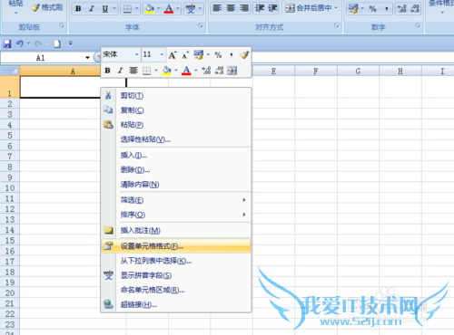Click mini toolbar center align icon

pyautogui.click(x=133, y=71)
